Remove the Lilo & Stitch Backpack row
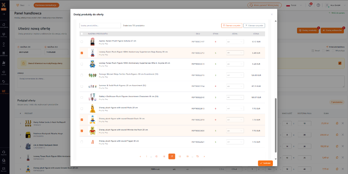Screen dimensions: 348x174 [343, 146]
